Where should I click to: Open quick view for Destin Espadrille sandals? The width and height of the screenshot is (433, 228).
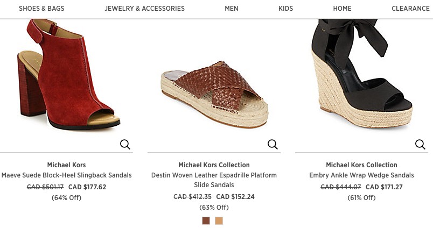pyautogui.click(x=273, y=144)
